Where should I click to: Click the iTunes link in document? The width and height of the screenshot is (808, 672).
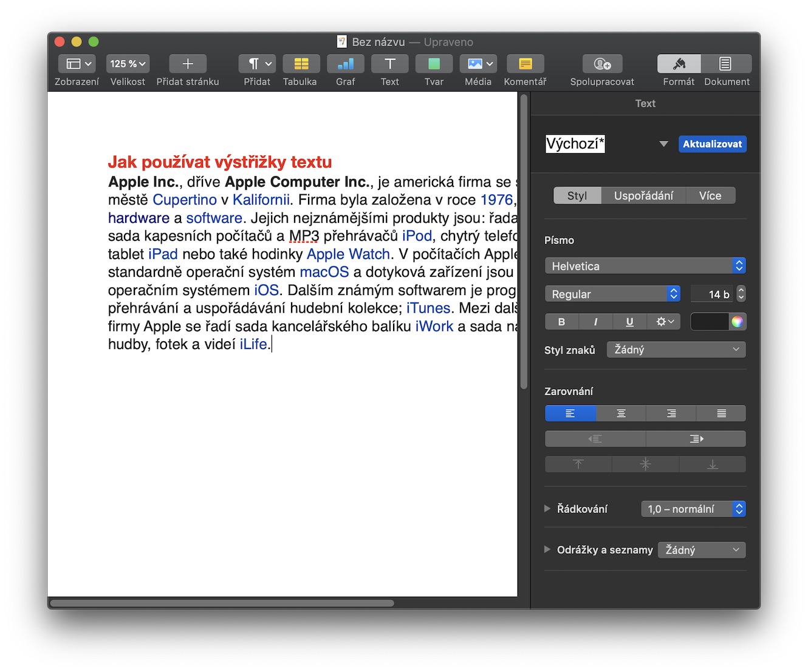(428, 308)
